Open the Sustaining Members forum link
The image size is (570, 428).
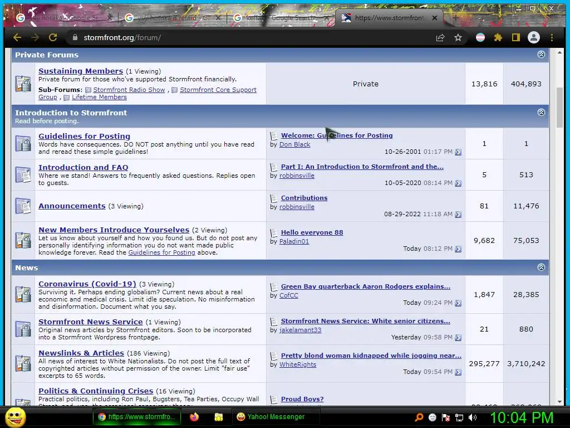pos(81,71)
